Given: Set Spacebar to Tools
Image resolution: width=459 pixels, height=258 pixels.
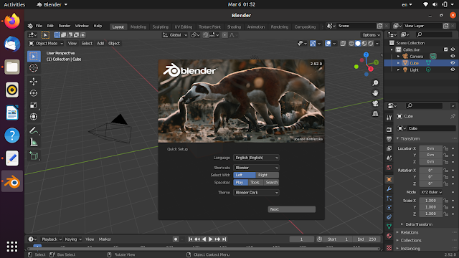Looking at the screenshot, I should click(255, 182).
